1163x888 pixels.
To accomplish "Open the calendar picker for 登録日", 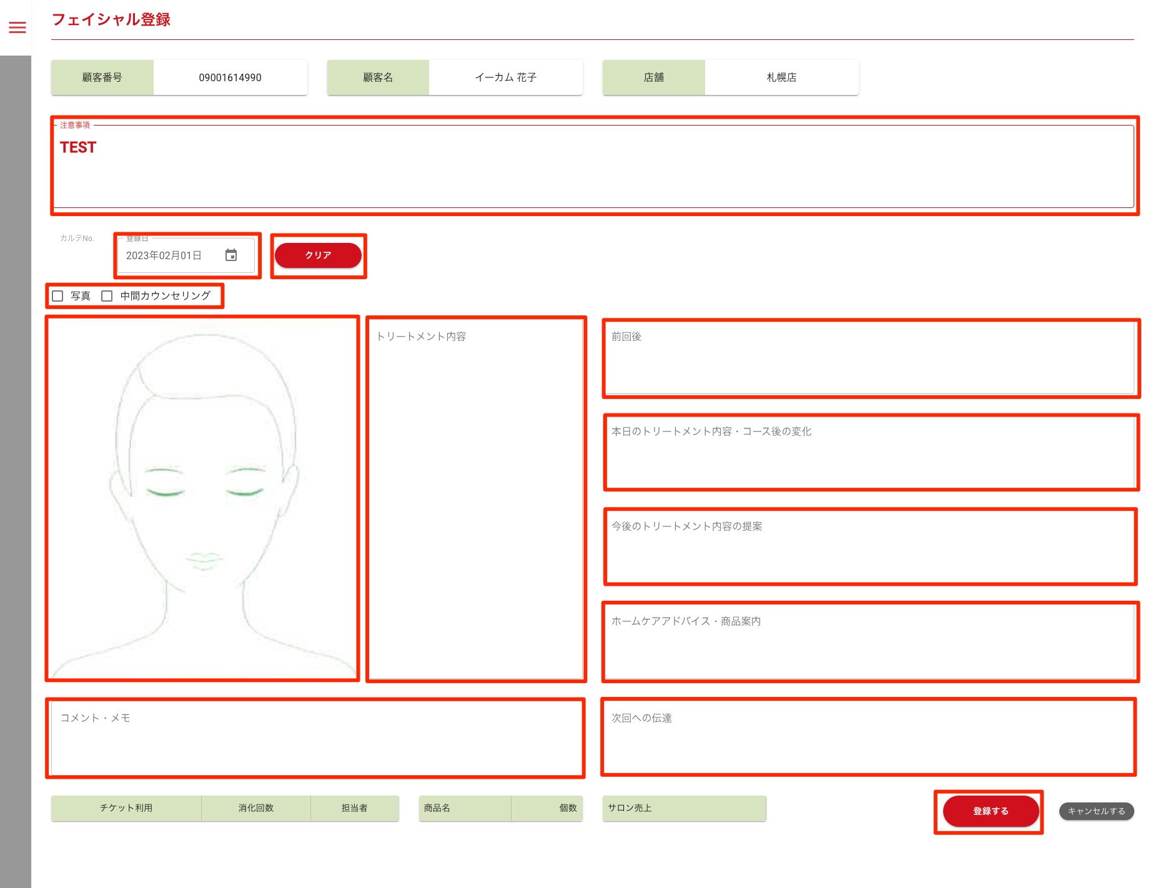I will pos(231,255).
